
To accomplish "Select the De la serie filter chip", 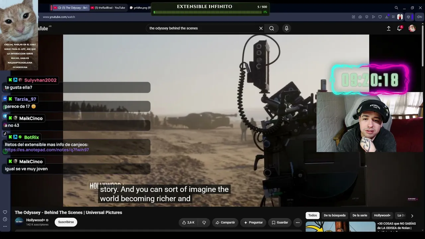I will [360, 215].
